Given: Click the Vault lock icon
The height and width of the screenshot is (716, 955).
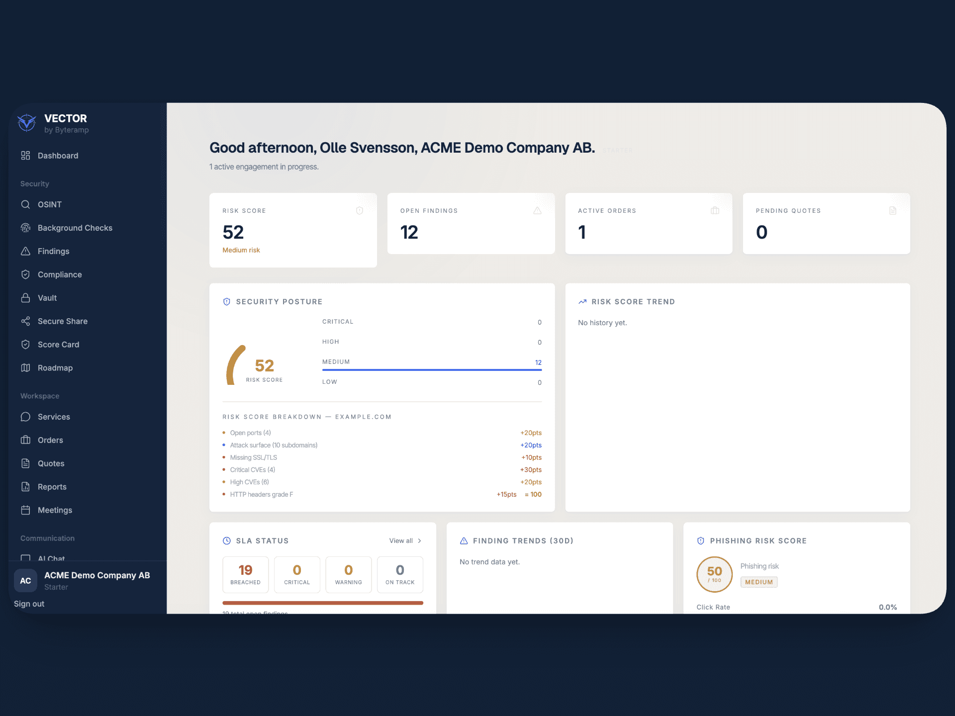Looking at the screenshot, I should click(x=25, y=298).
